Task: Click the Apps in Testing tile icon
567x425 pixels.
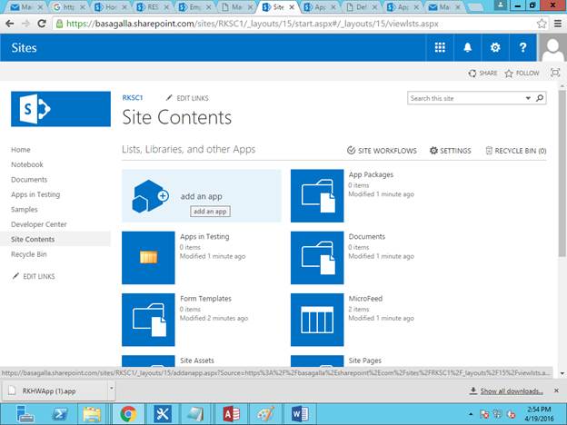Action: coord(148,257)
